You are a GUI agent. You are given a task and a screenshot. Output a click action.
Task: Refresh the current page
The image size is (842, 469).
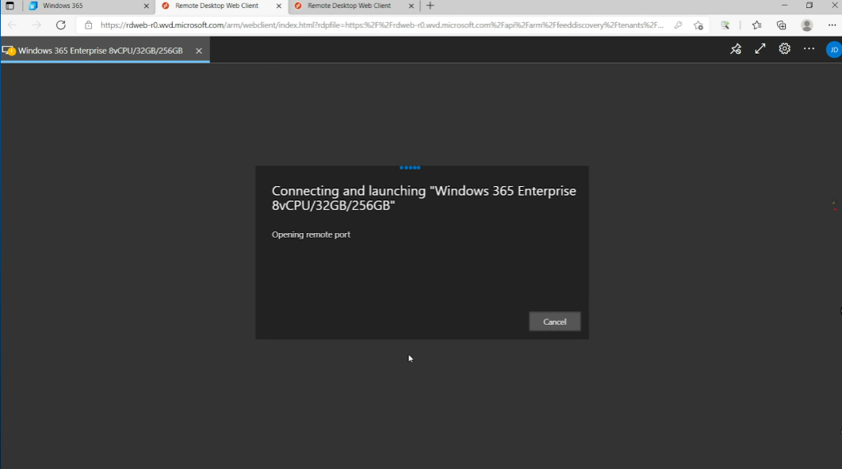coord(61,25)
